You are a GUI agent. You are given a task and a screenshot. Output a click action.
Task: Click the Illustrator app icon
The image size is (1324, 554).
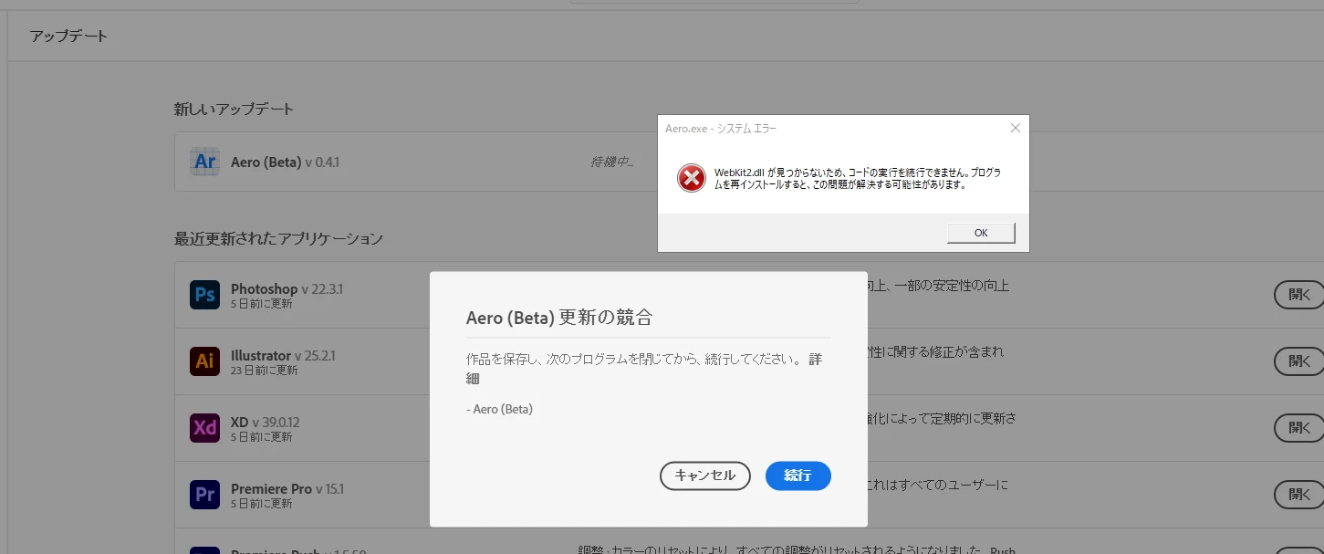204,361
